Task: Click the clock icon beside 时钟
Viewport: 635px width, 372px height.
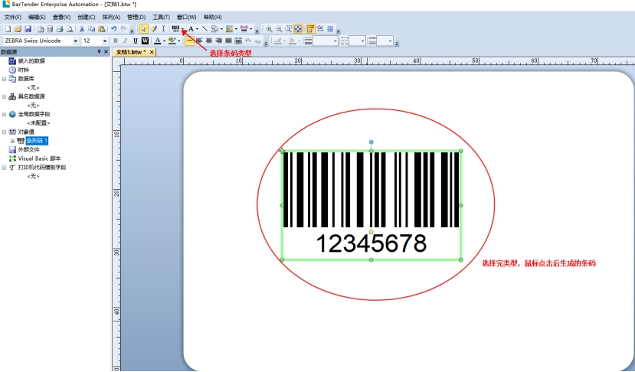Action: point(12,70)
